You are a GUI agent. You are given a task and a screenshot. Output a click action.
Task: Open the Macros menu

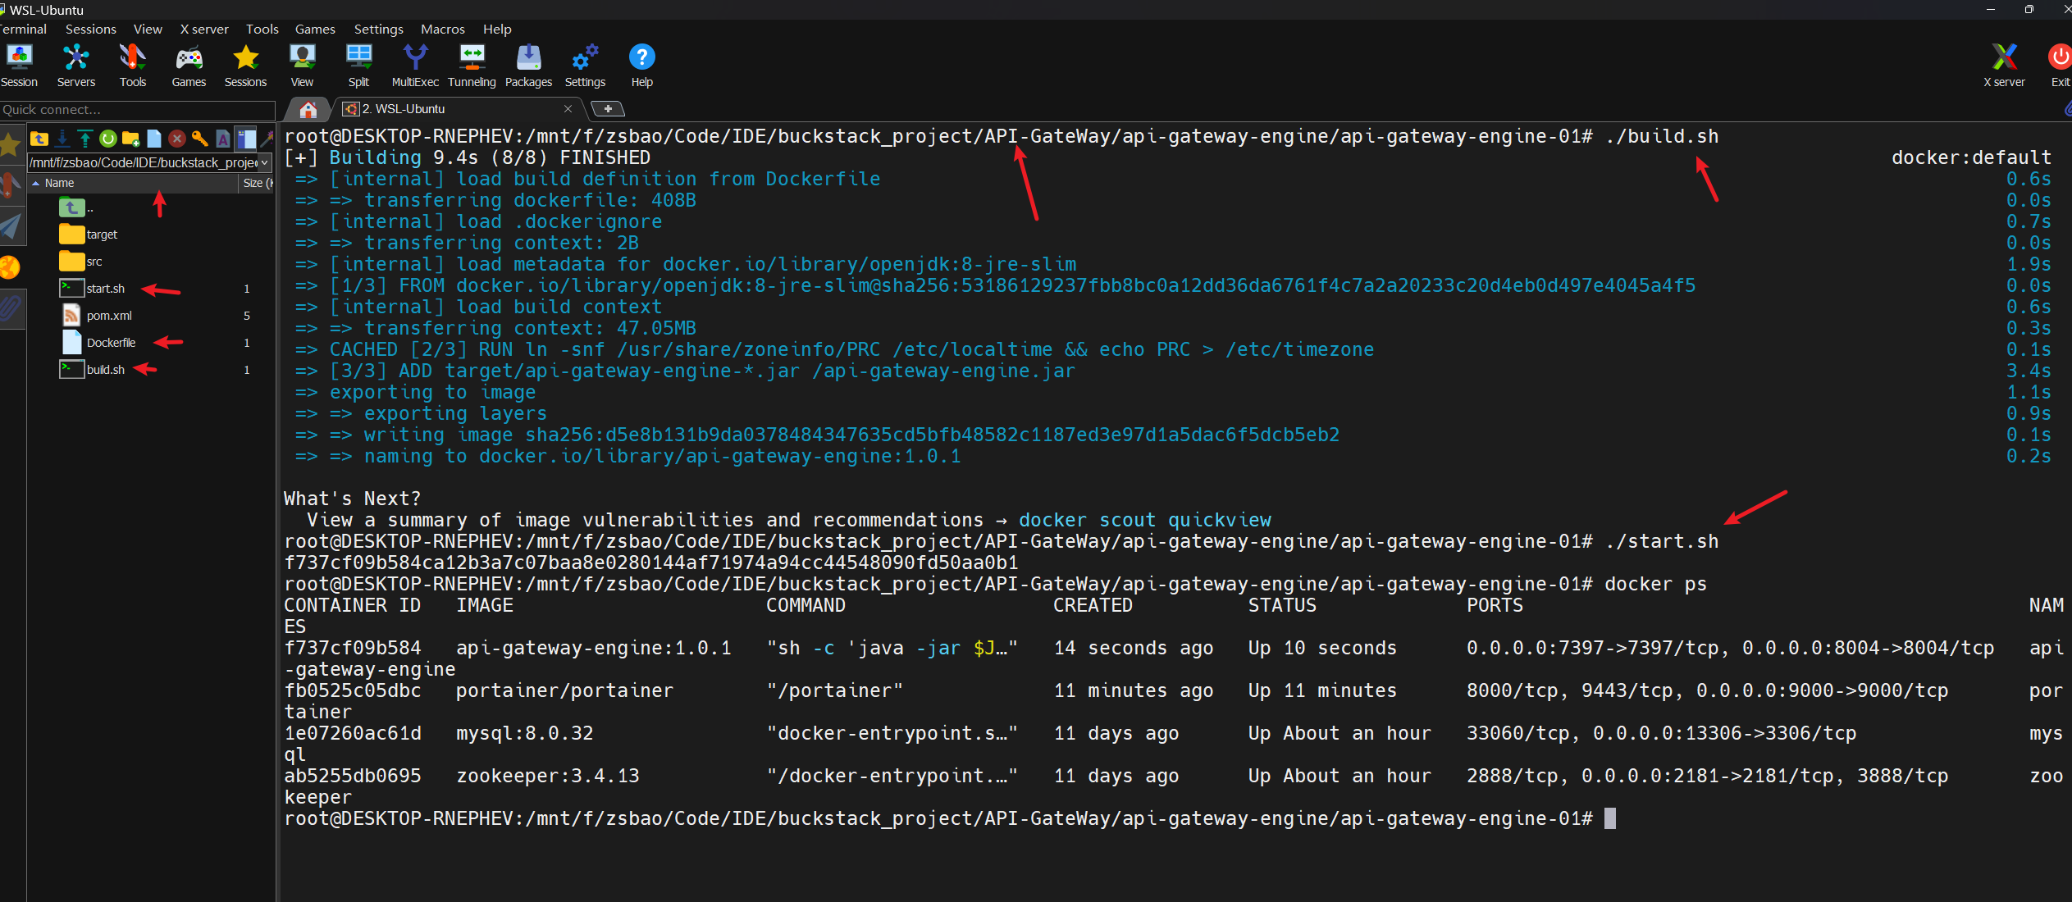[442, 29]
